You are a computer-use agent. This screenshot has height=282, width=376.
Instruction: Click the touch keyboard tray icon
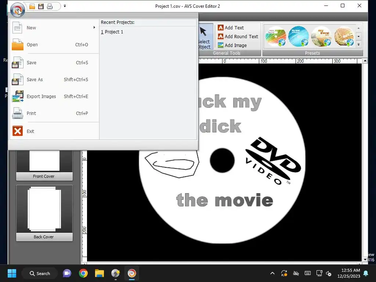click(x=308, y=273)
